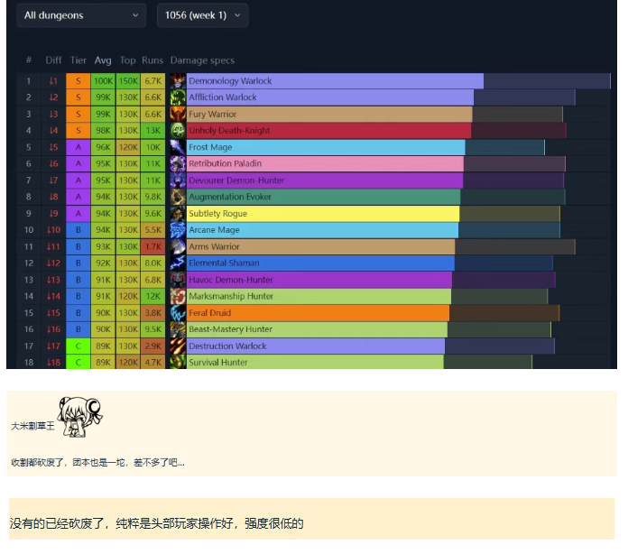Sort the table by Top column

click(128, 60)
